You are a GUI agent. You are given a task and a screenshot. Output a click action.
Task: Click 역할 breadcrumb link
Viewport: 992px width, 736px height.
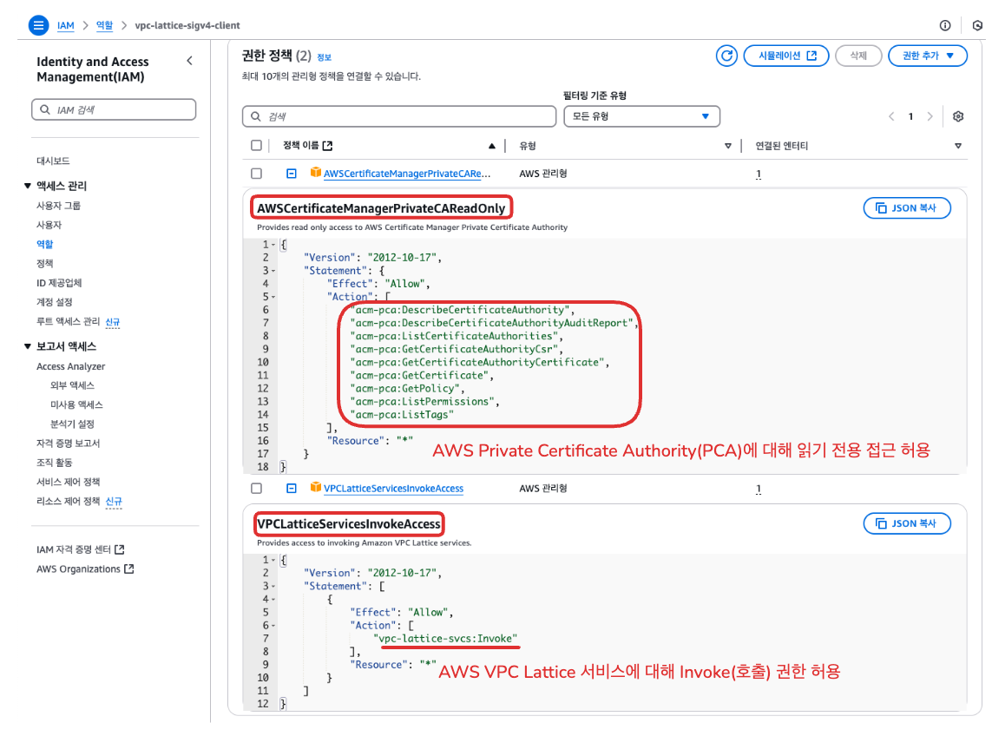[x=104, y=25]
